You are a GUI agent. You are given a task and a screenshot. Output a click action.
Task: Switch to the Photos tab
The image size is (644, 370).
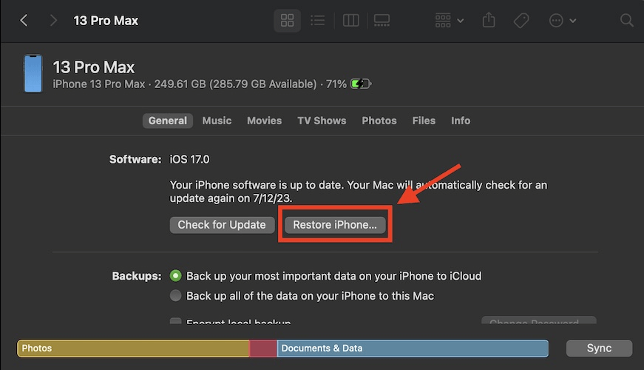(x=379, y=121)
